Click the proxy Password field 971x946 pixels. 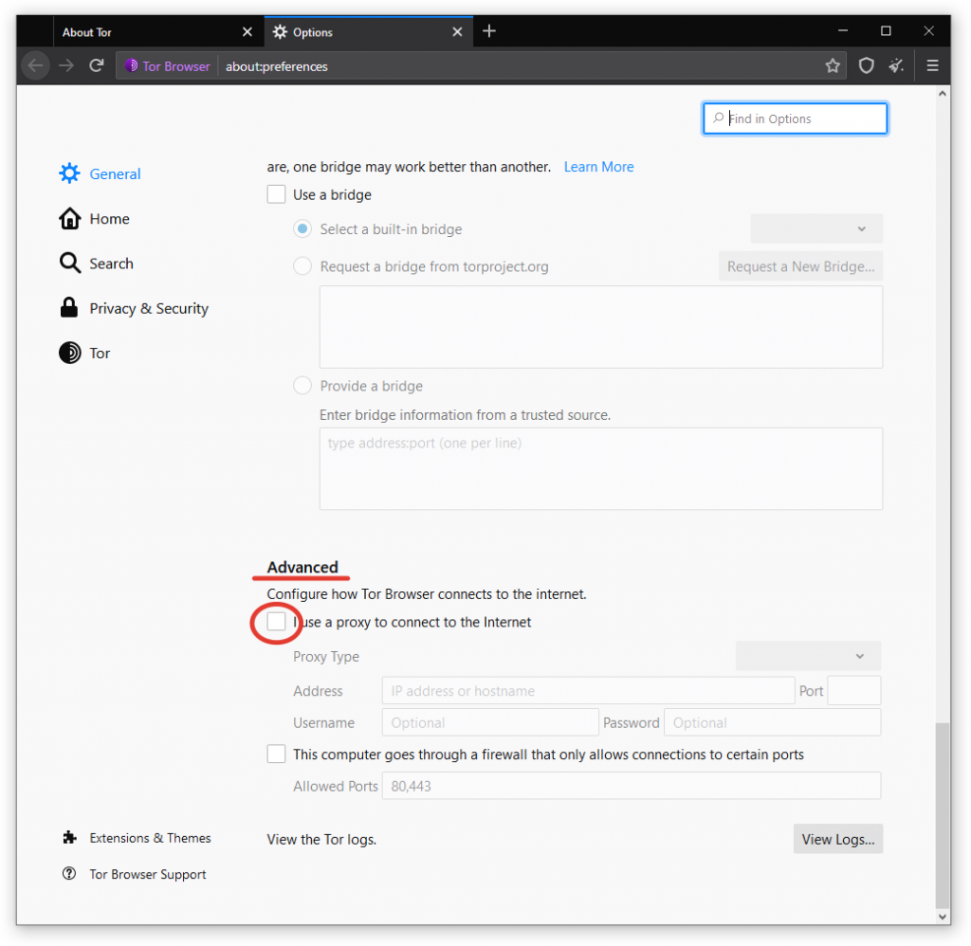click(772, 722)
